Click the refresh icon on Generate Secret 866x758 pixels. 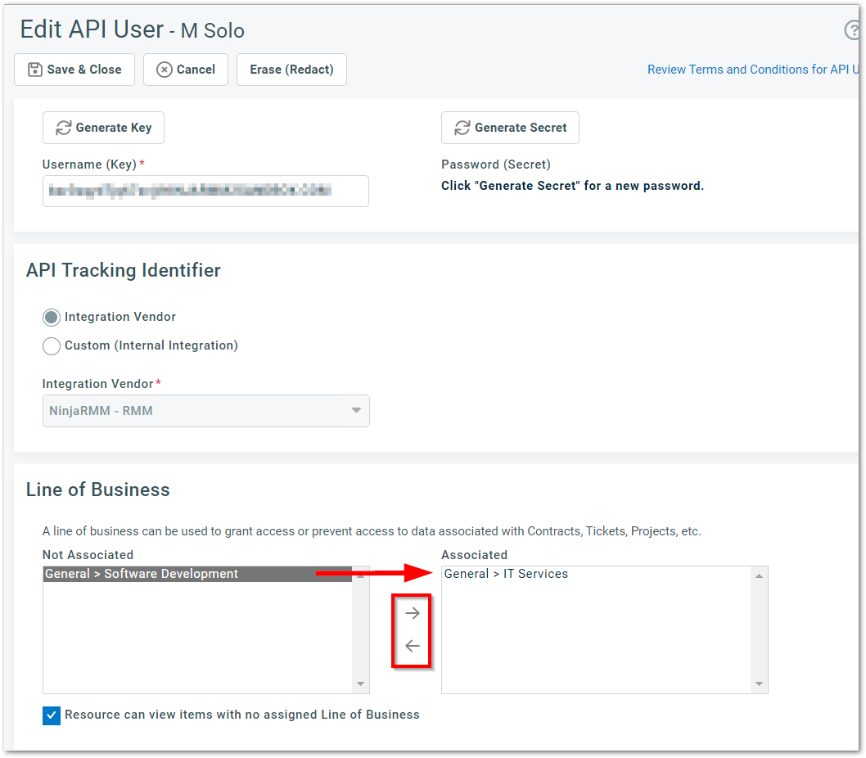click(x=462, y=128)
